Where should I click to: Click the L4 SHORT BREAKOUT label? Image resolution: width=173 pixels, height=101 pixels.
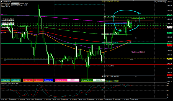[110, 76]
